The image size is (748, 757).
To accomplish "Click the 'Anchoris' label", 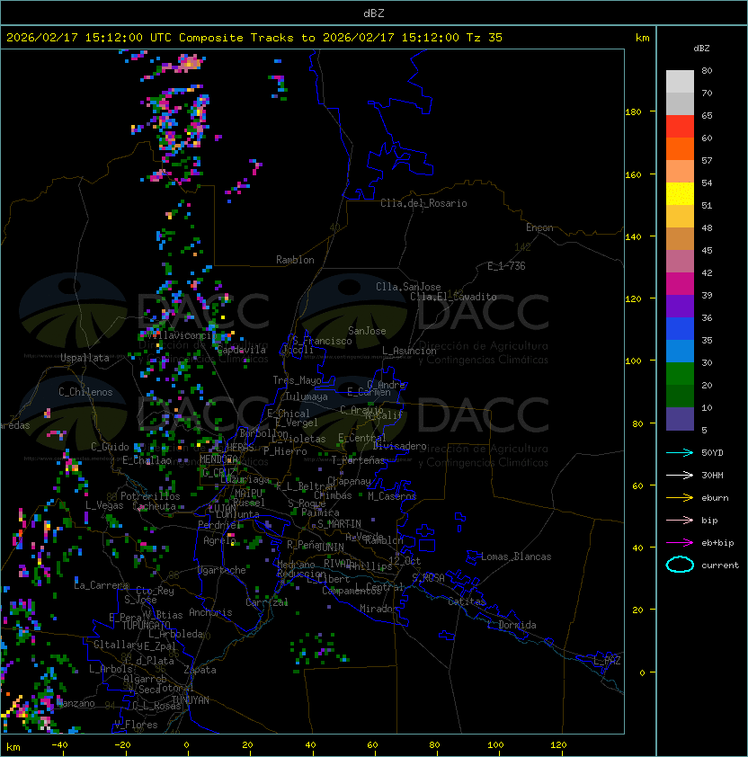I will click(210, 612).
